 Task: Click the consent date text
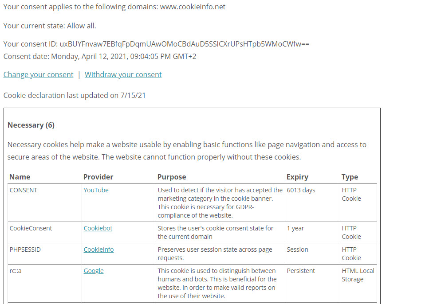(x=99, y=56)
